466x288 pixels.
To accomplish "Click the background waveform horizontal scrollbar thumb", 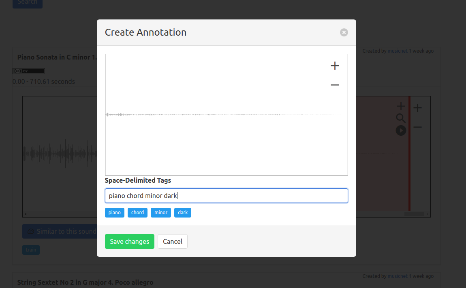I will (x=414, y=214).
